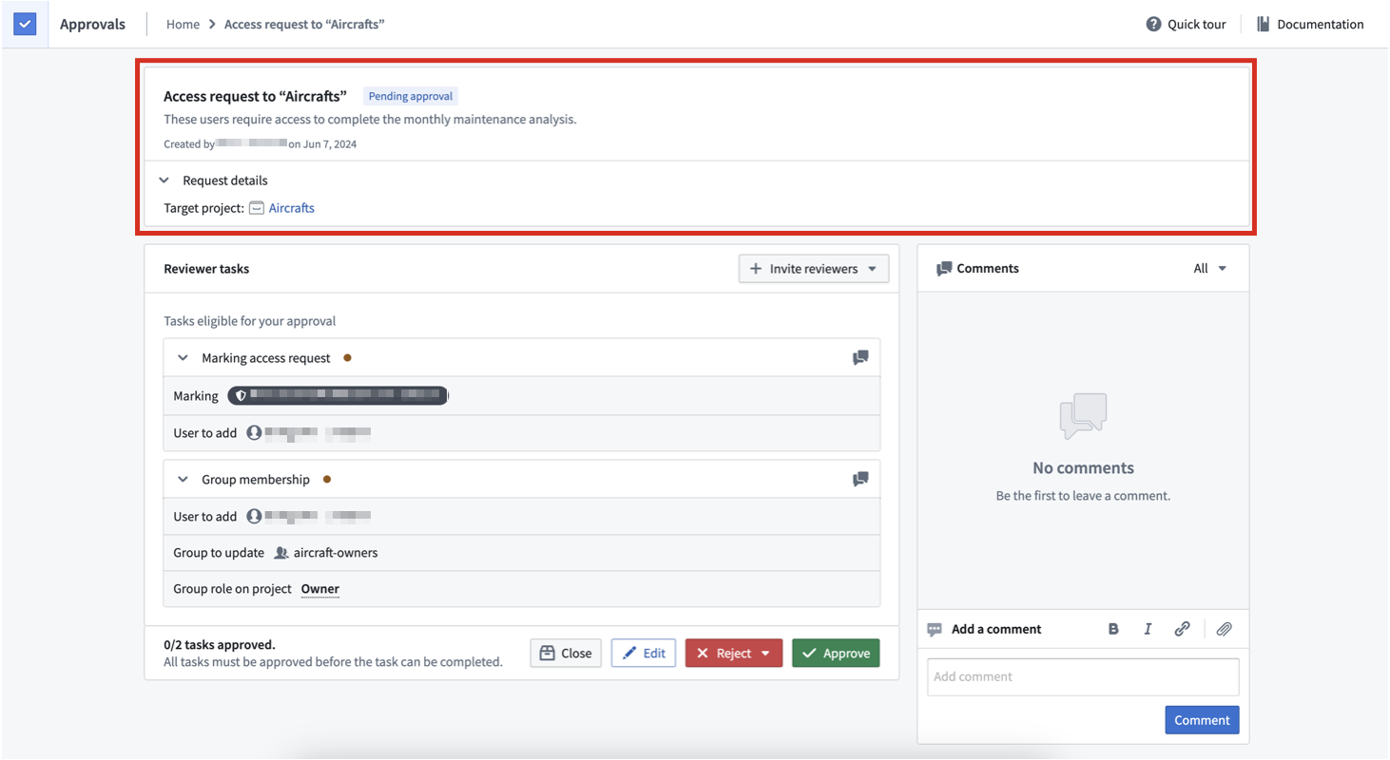Image resolution: width=1390 pixels, height=760 pixels.
Task: Click the user avatar in Marking access request
Action: (254, 433)
